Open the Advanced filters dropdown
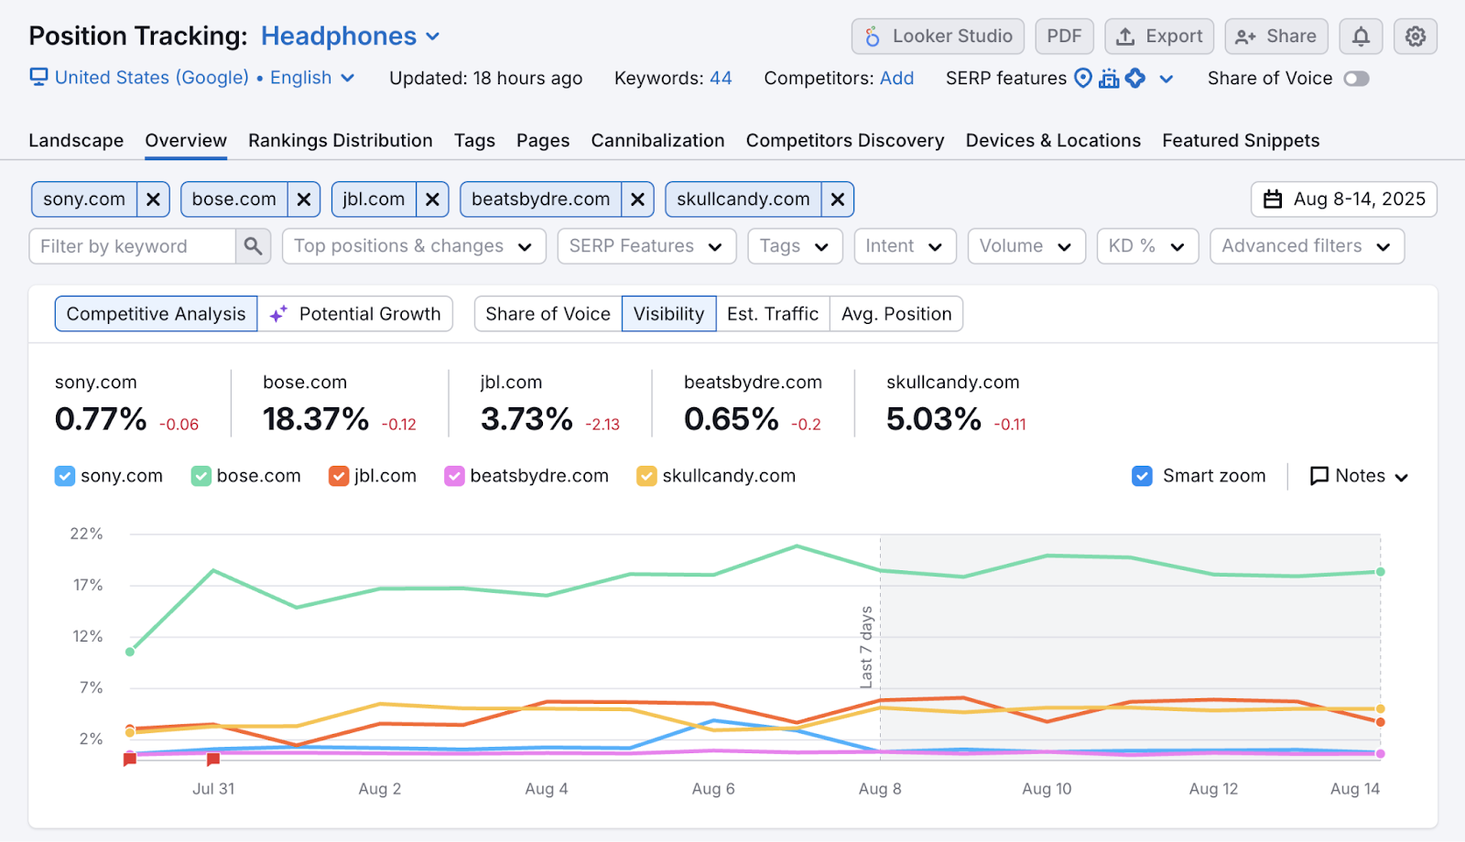 click(x=1307, y=245)
